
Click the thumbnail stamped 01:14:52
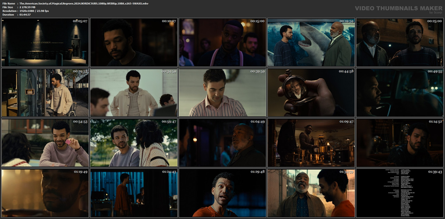tap(400, 143)
